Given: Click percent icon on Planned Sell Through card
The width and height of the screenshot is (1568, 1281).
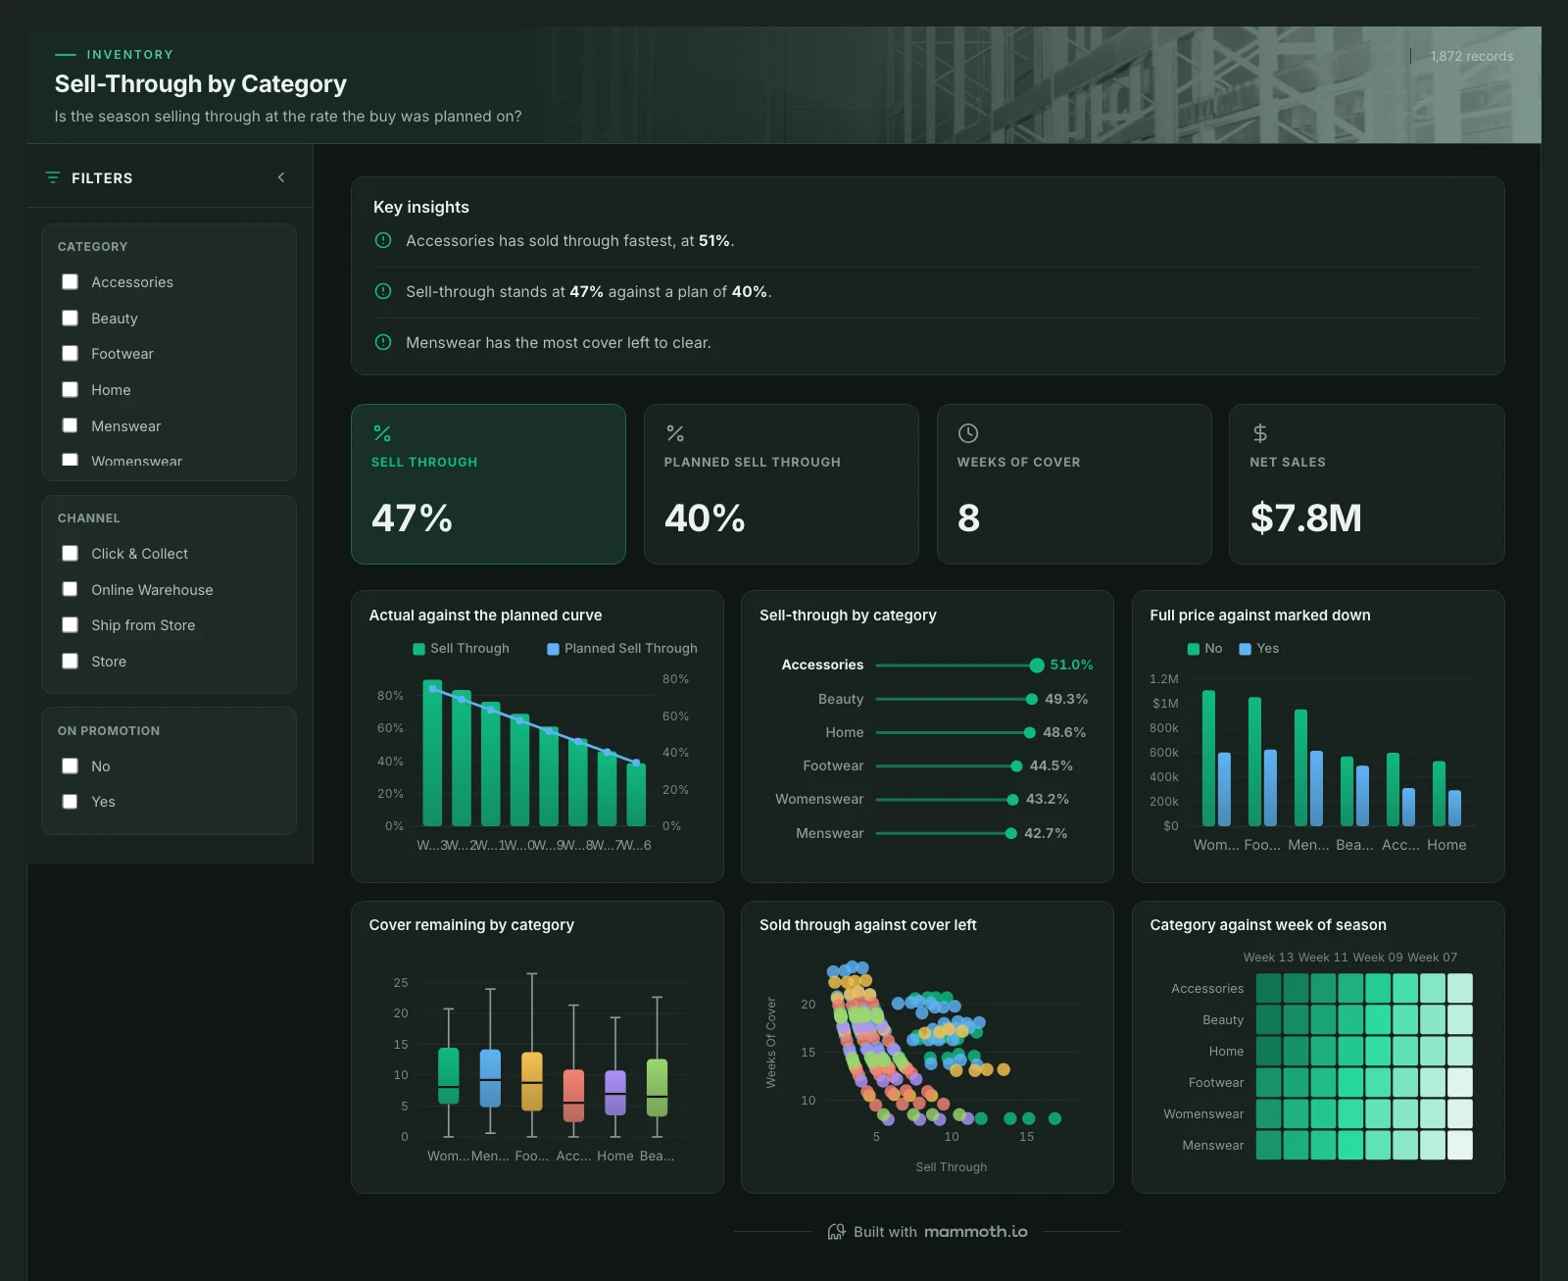Looking at the screenshot, I should 675,433.
